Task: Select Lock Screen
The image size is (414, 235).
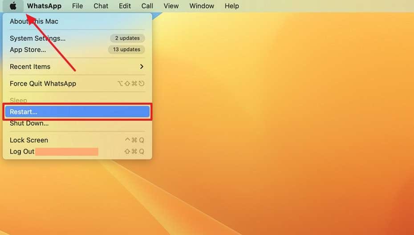Action: click(77, 140)
